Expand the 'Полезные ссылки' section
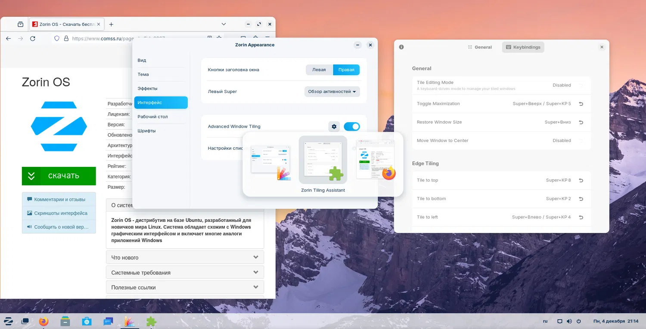 click(x=185, y=287)
